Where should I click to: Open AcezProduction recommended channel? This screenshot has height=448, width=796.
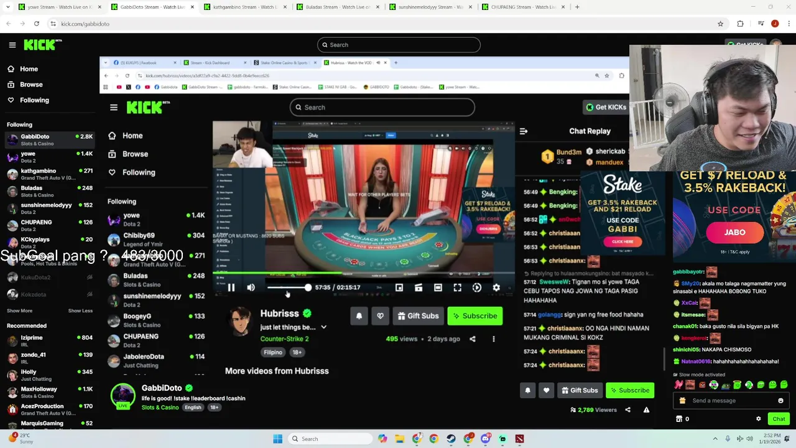tap(50, 409)
